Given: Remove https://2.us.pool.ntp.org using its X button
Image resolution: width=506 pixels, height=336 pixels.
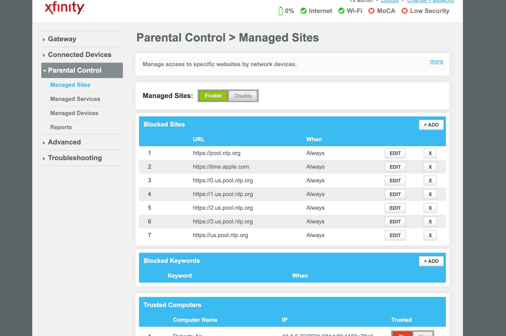Looking at the screenshot, I should [430, 208].
